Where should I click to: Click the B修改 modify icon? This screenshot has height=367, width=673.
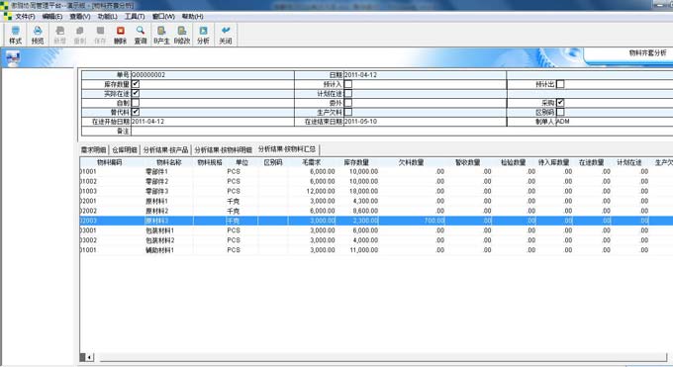182,35
